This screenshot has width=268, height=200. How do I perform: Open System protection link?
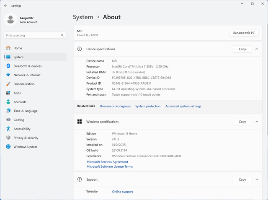(x=148, y=106)
